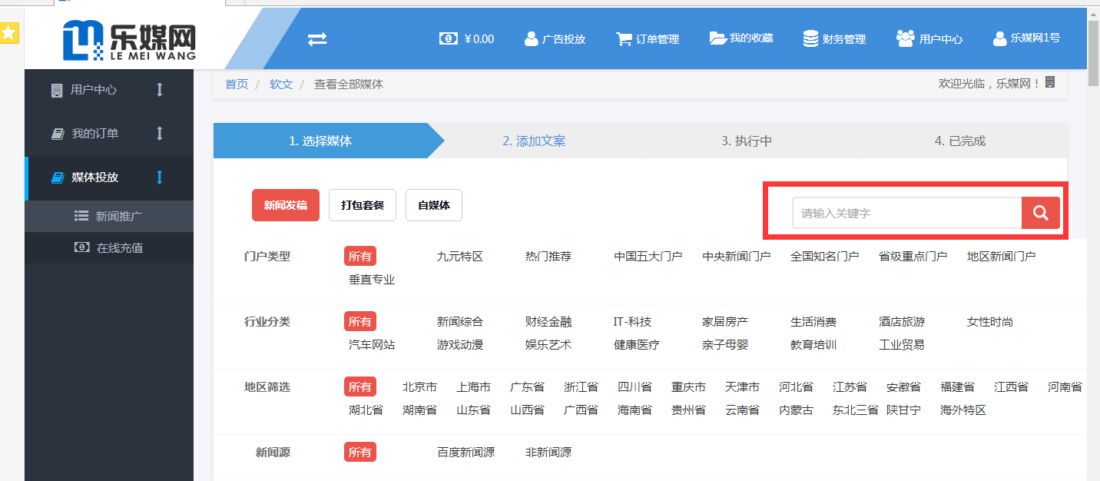Filter industry by 游戏动漫
1100x481 pixels.
[460, 345]
